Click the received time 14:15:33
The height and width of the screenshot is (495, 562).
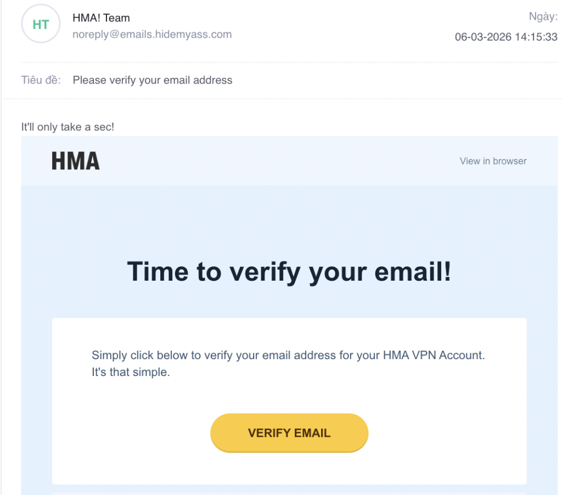536,37
